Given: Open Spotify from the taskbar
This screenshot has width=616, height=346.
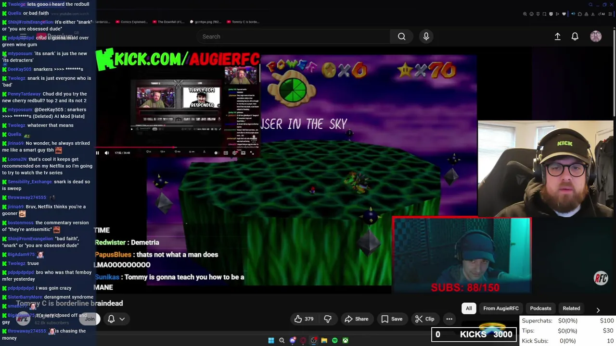Looking at the screenshot, I should point(335,340).
